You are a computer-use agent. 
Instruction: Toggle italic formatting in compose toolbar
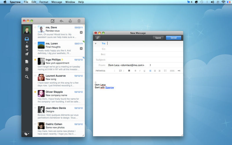[140, 71]
